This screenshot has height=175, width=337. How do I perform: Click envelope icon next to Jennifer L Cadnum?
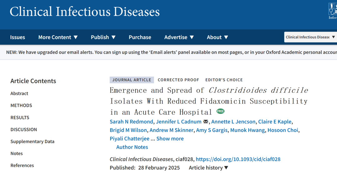[206, 122]
